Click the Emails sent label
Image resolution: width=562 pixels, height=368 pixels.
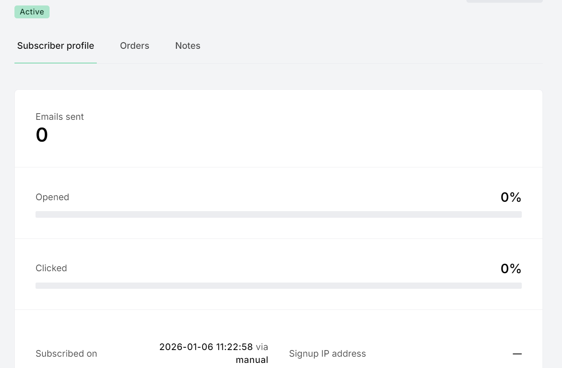[x=59, y=117]
